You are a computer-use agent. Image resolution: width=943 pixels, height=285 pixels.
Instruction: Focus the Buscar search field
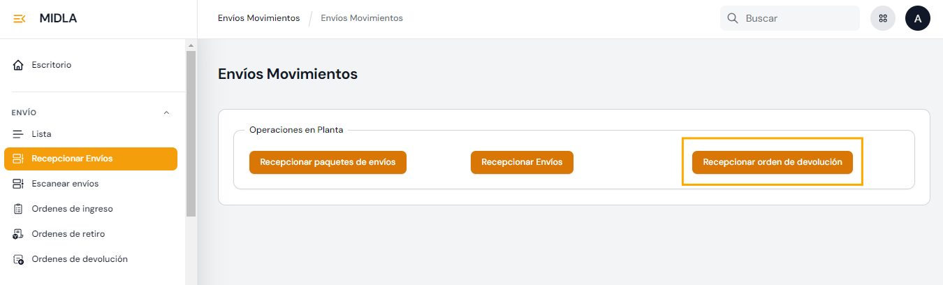[x=796, y=19]
